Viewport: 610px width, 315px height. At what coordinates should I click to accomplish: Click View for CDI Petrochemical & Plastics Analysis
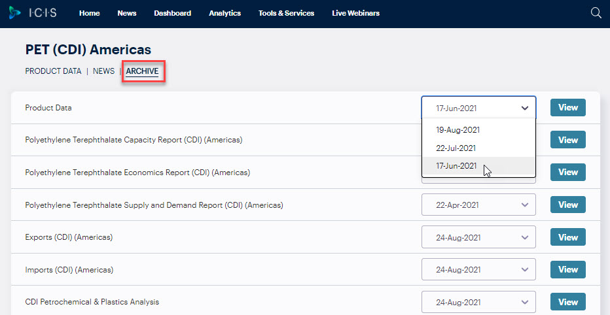(x=567, y=302)
